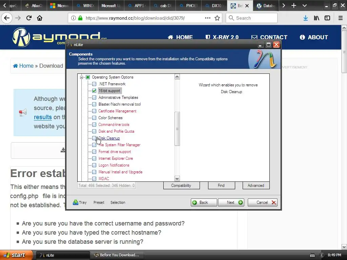Check the Disk and Profile Quota checkbox
This screenshot has height=260, width=347.
94,131
